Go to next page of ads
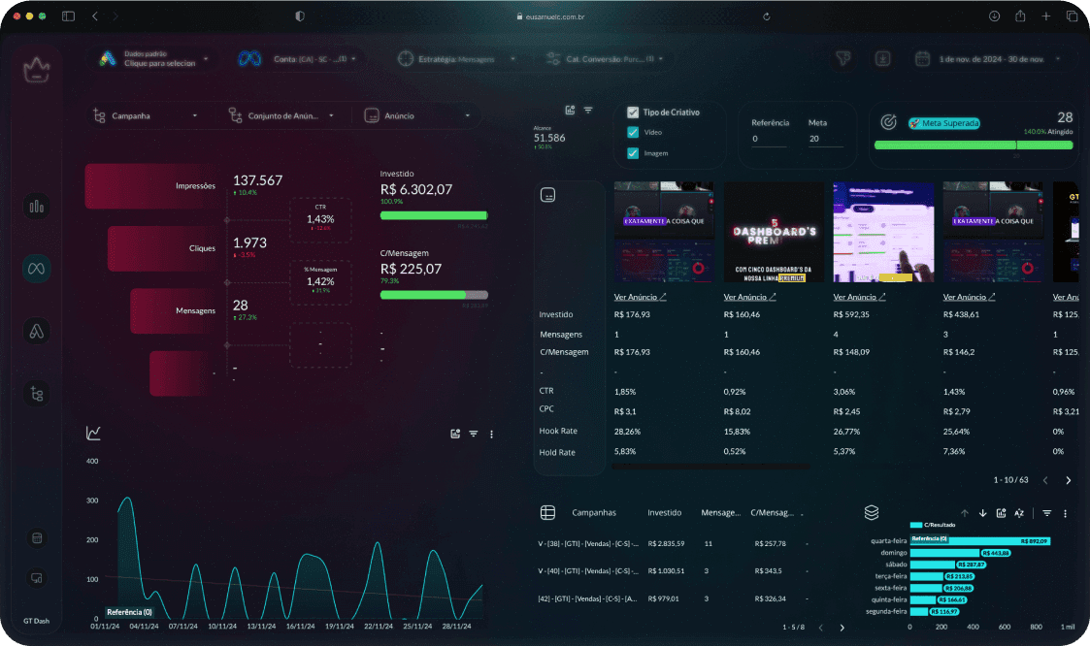Screen dimensions: 1090x646 1069,480
